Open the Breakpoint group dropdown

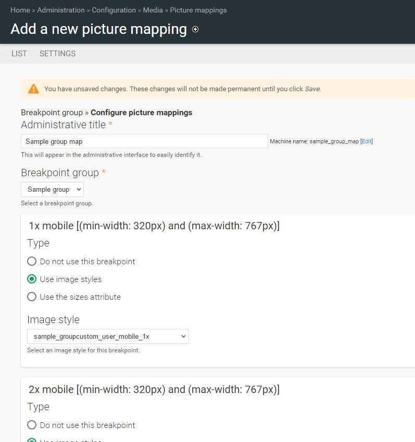tap(52, 189)
